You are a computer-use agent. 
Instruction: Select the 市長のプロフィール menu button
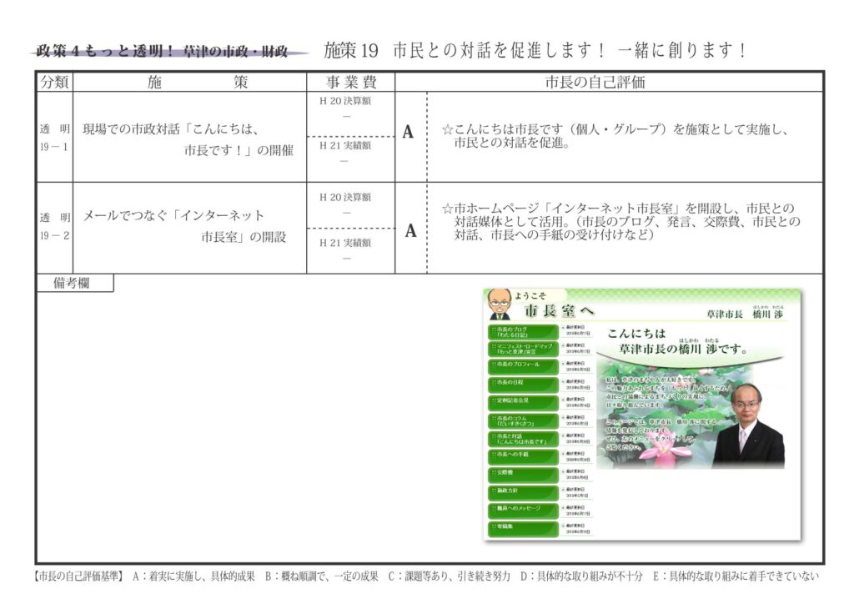coord(523,367)
